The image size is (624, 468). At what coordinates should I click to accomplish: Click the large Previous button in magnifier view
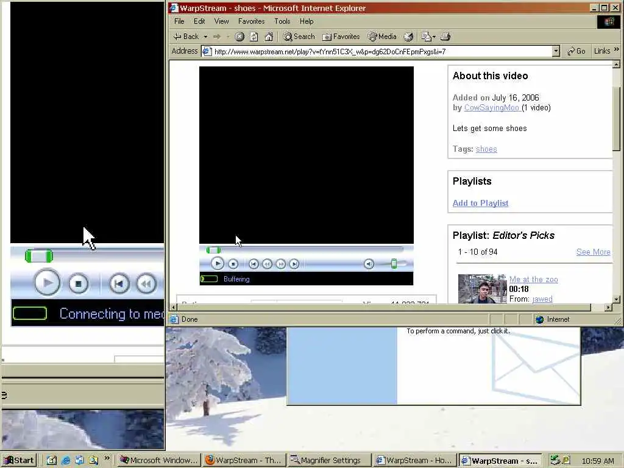tap(119, 284)
